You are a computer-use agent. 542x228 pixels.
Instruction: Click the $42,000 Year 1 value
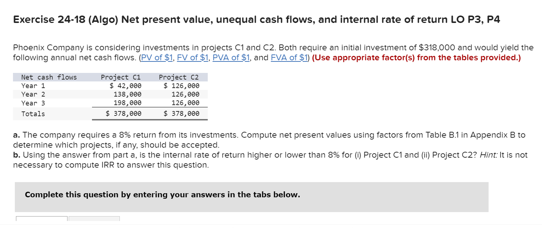click(x=125, y=85)
